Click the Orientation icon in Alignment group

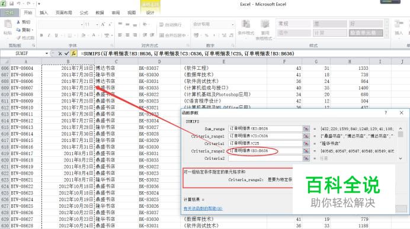click(145, 24)
